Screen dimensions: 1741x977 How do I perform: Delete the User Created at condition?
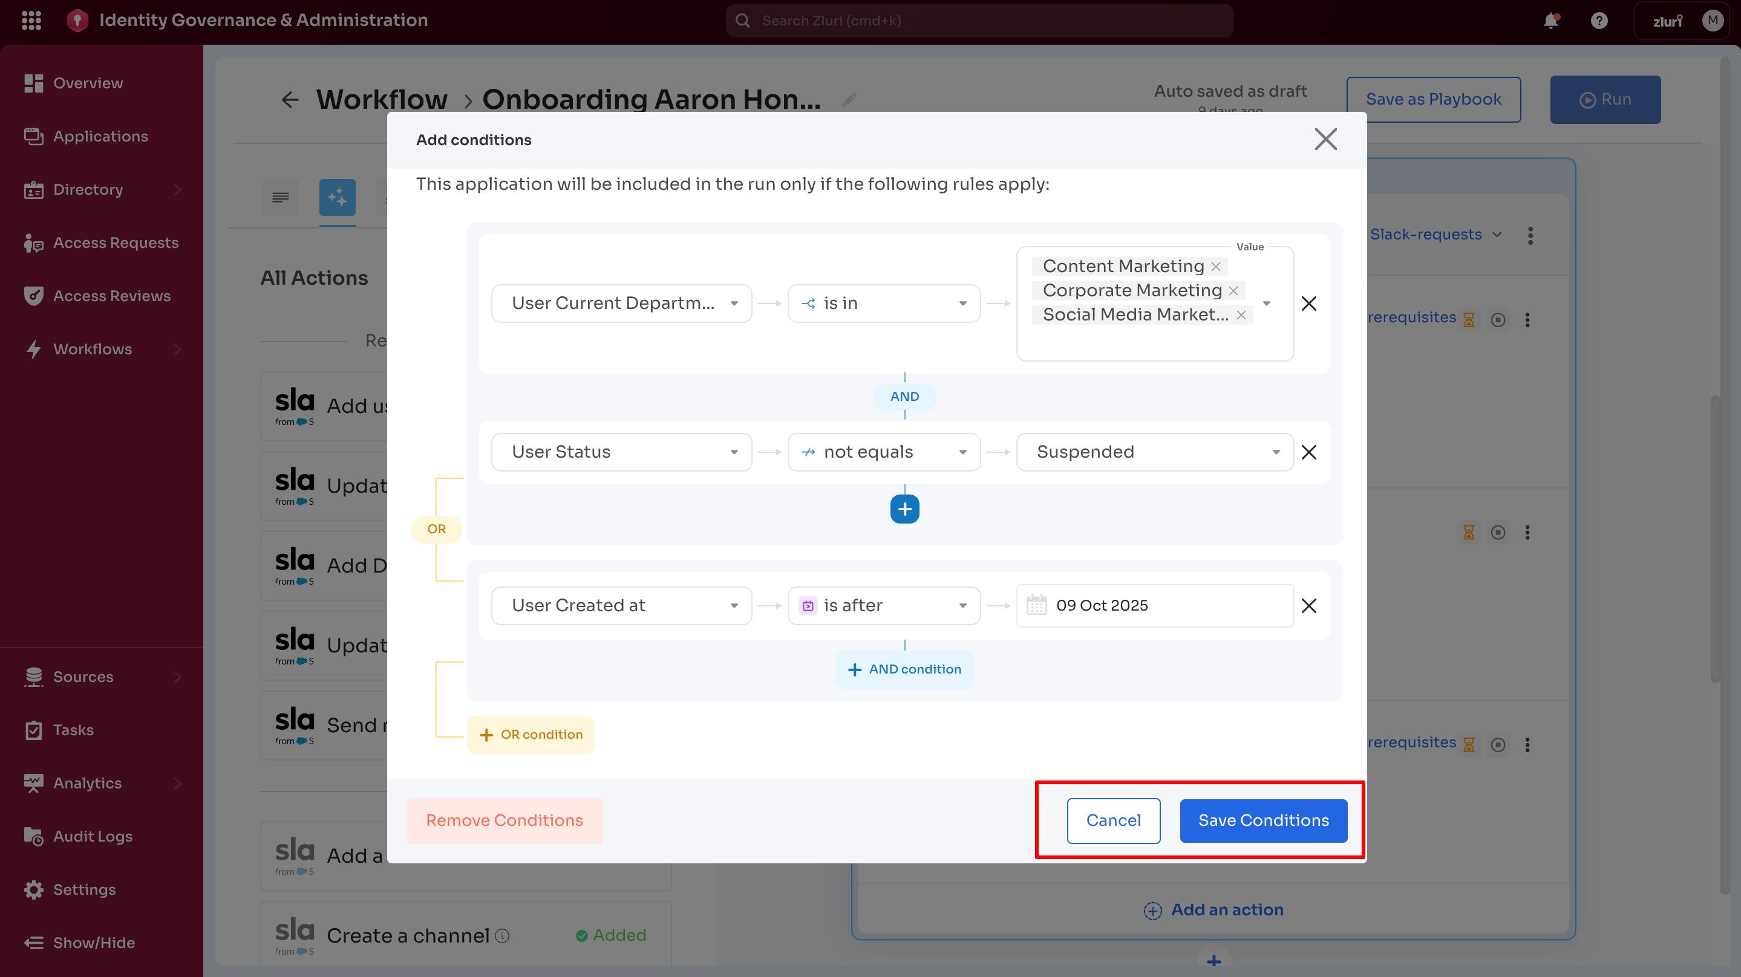(1308, 605)
